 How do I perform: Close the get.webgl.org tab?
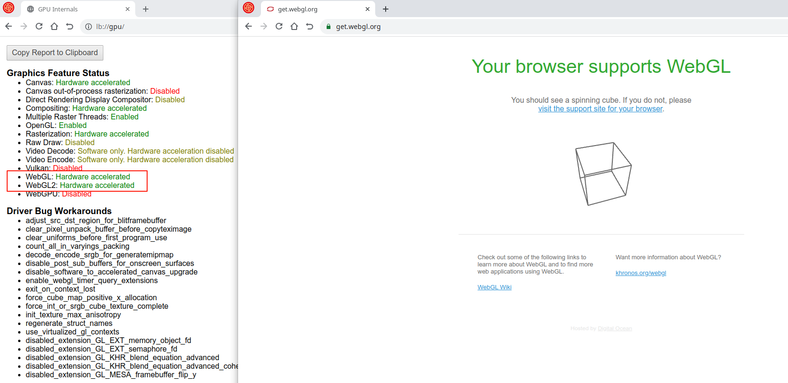(368, 9)
